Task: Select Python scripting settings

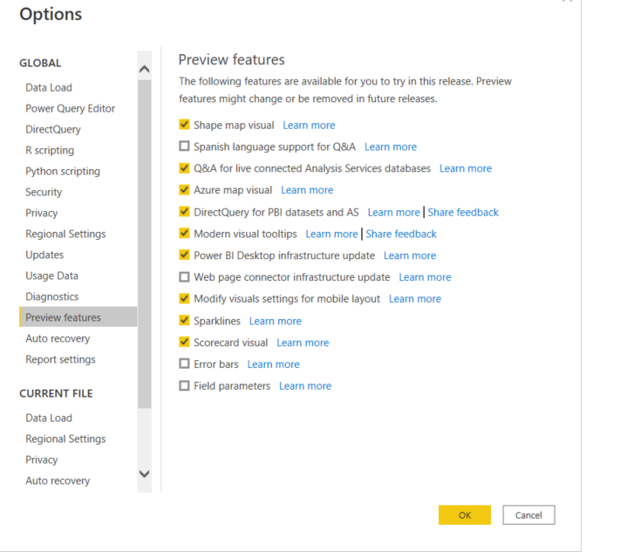Action: (x=63, y=171)
